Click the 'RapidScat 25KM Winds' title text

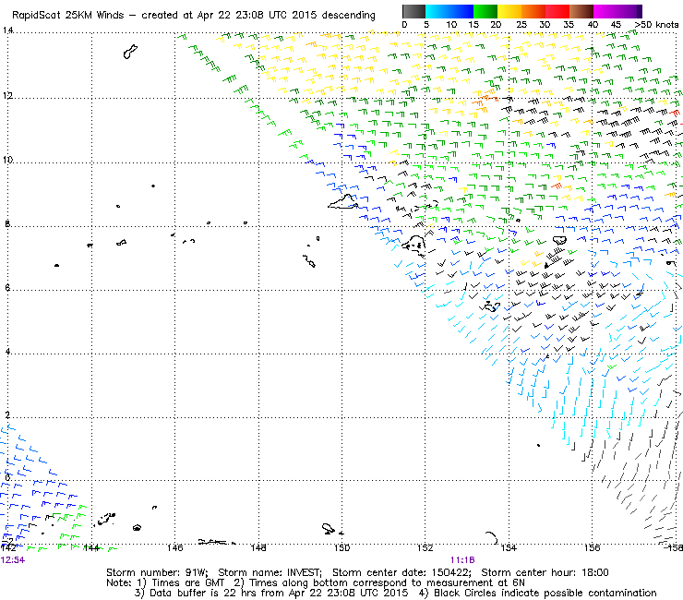pyautogui.click(x=68, y=16)
